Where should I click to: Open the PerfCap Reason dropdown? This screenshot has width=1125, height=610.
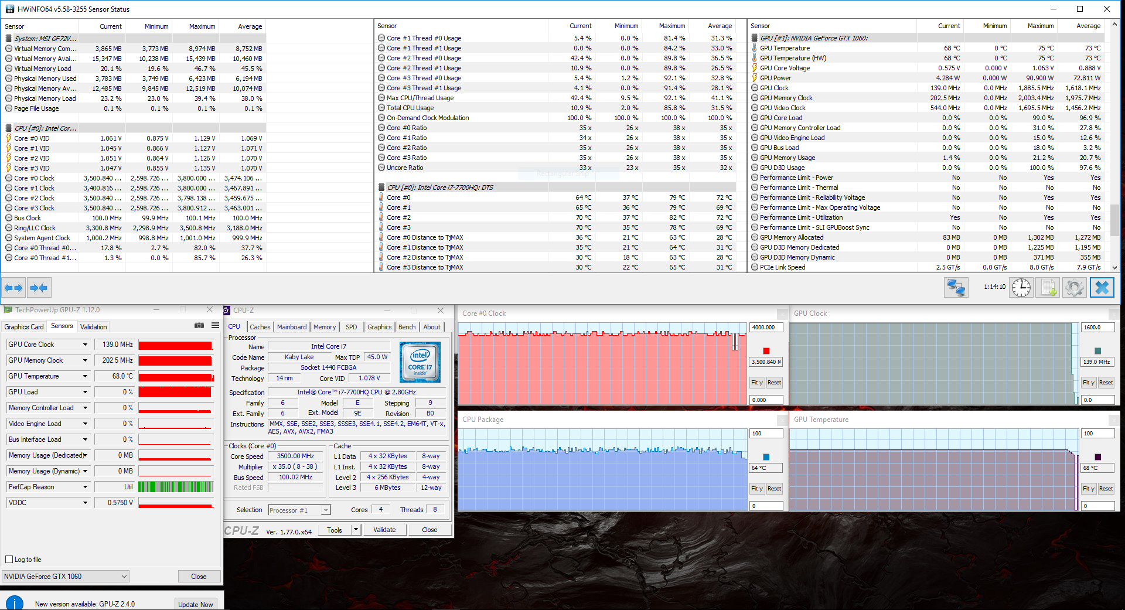(85, 487)
